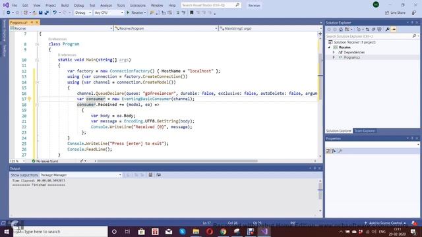
Task: Click the Sync with Active Document icon
Action: 367,29
